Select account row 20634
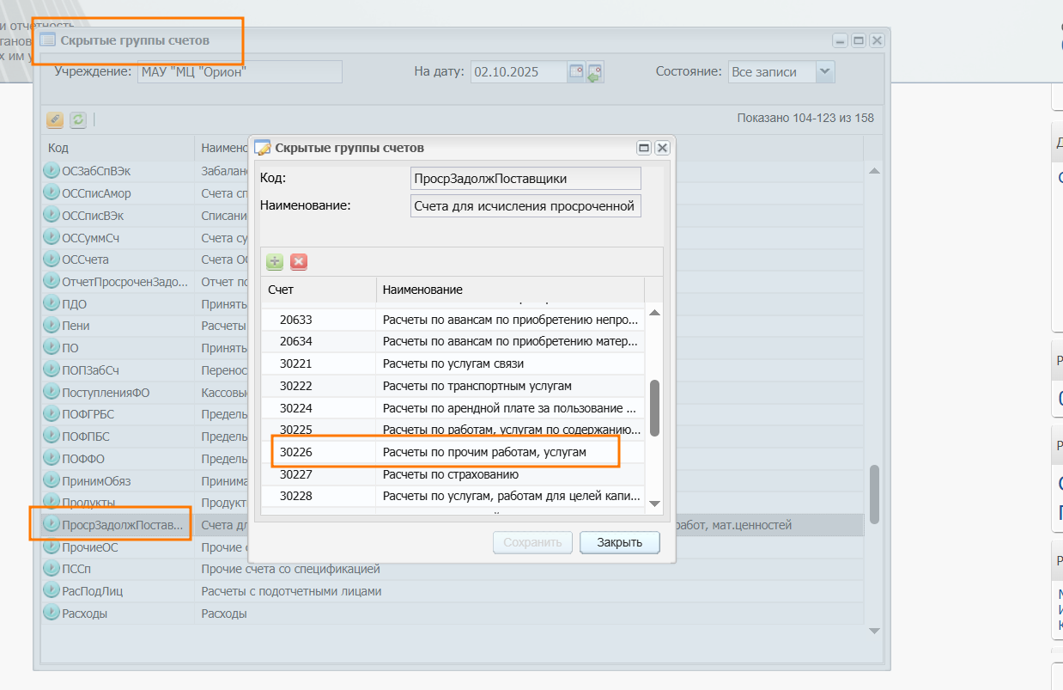Viewport: 1063px width, 690px height. click(x=453, y=342)
